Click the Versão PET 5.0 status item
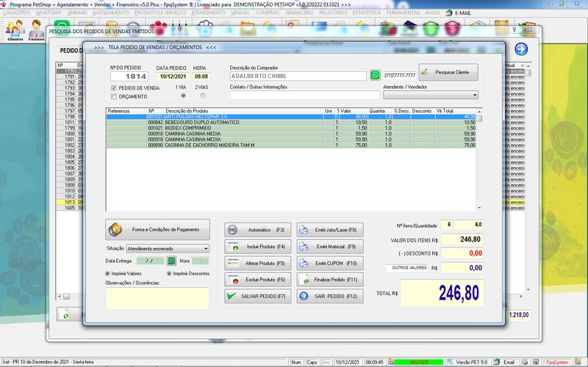Image resolution: width=588 pixels, height=367 pixels. pyautogui.click(x=467, y=362)
